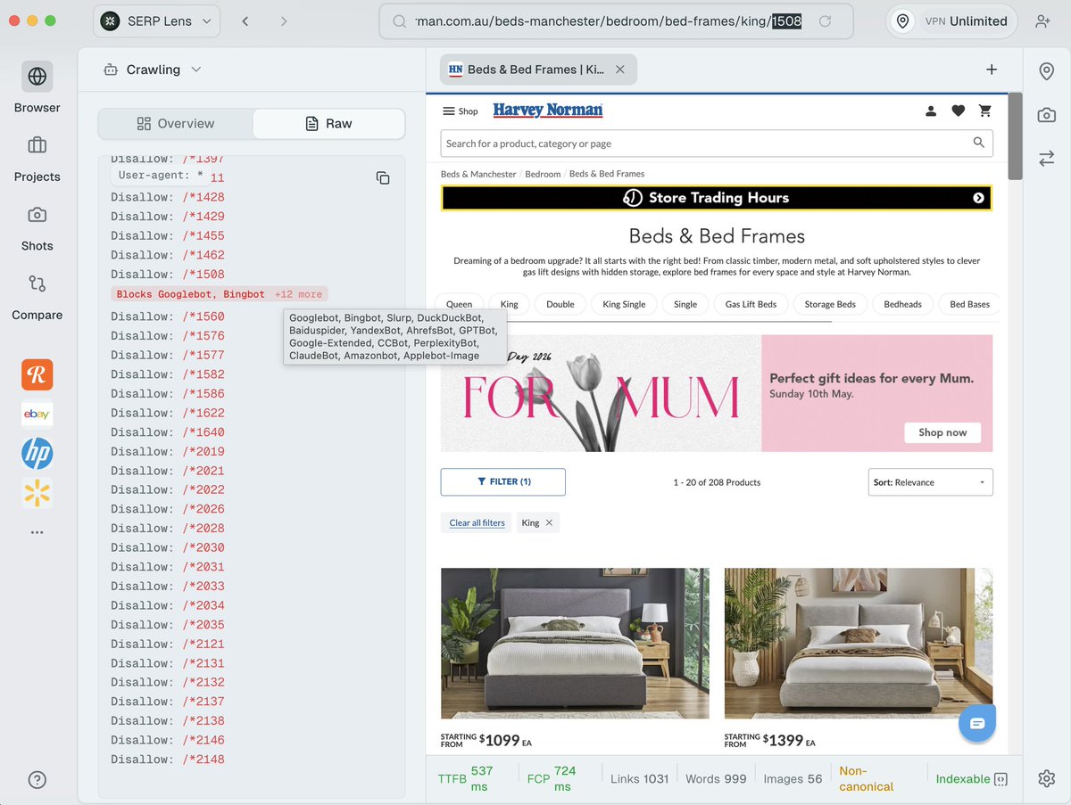Viewport: 1071px width, 805px height.
Task: Open Store Trading Hours banner
Action: pos(717,198)
